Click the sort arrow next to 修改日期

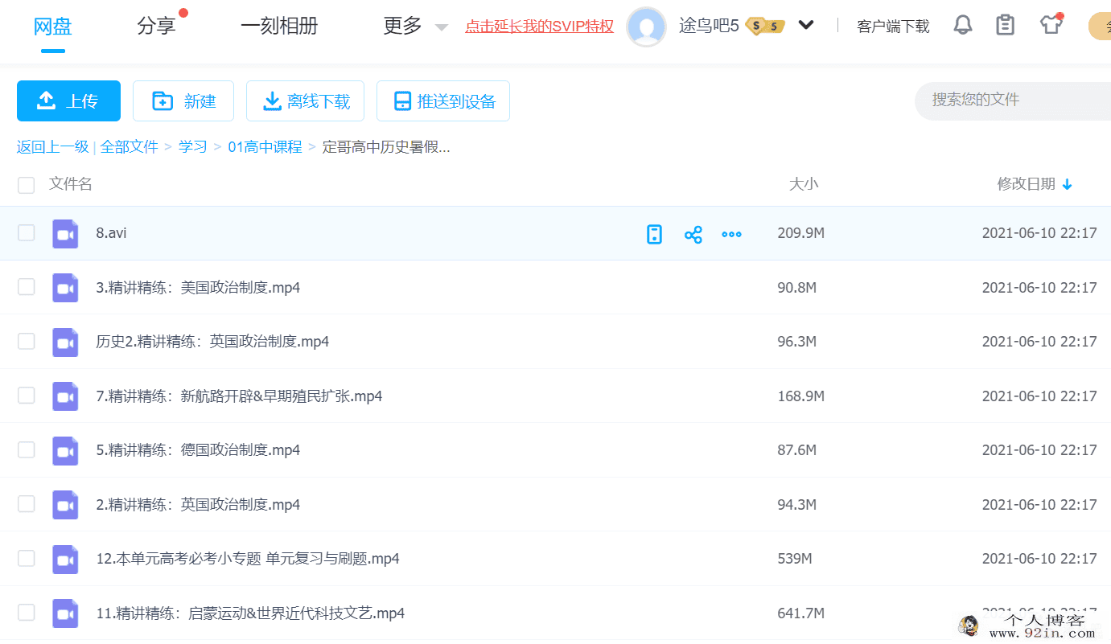[1068, 184]
